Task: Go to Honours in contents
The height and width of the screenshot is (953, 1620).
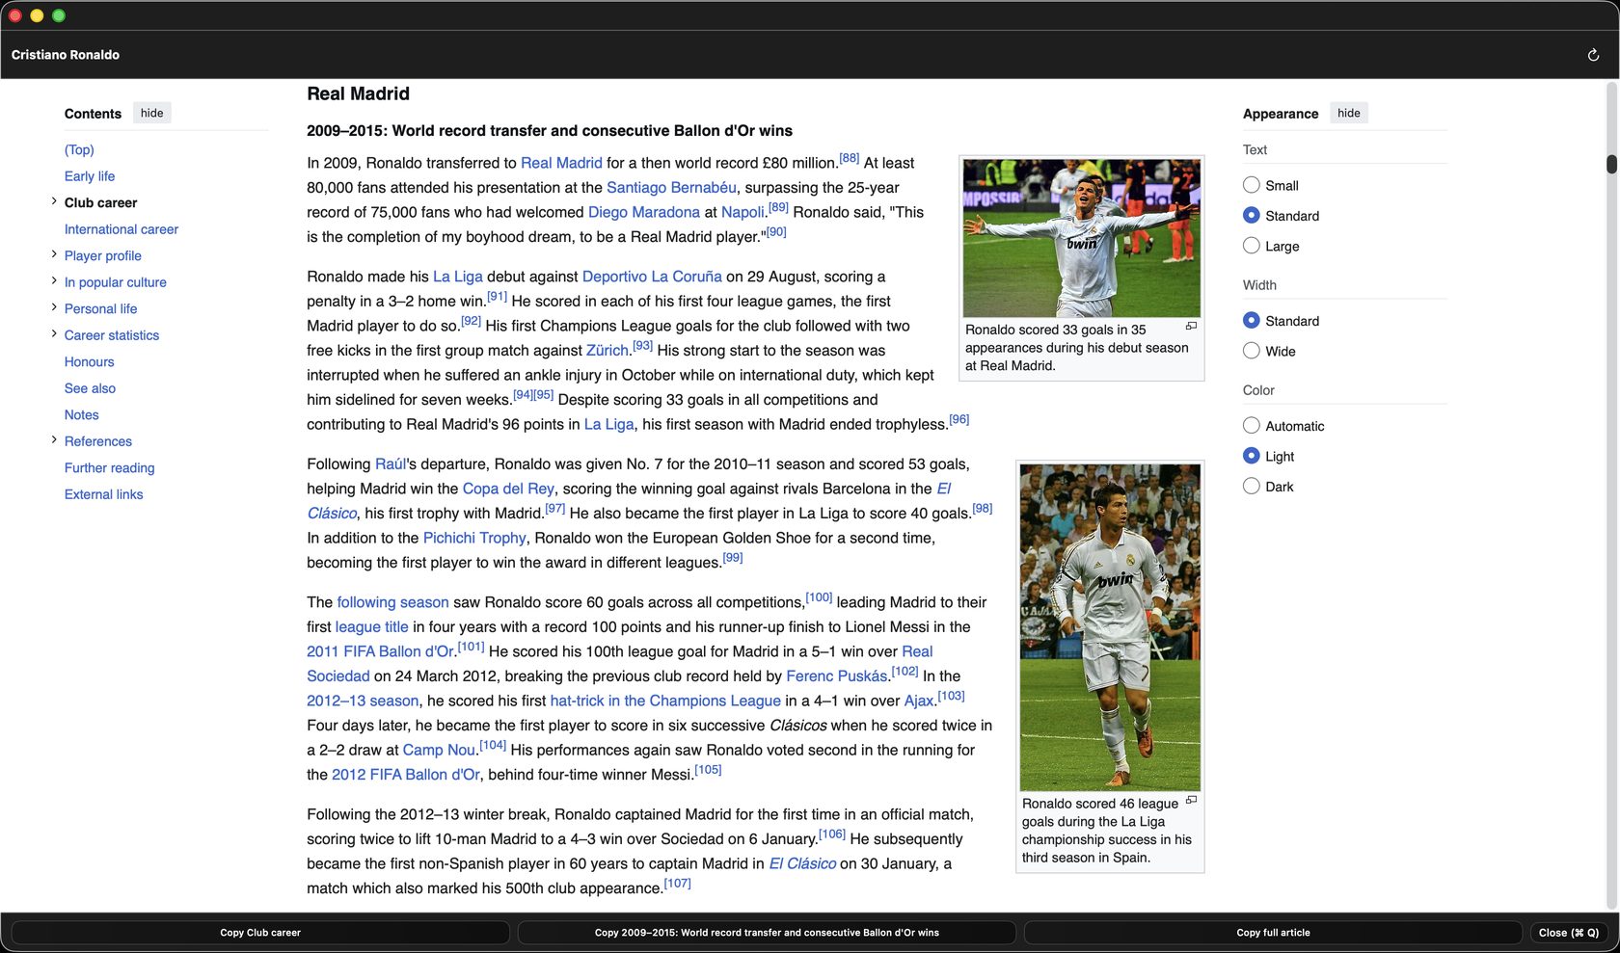Action: (x=90, y=362)
